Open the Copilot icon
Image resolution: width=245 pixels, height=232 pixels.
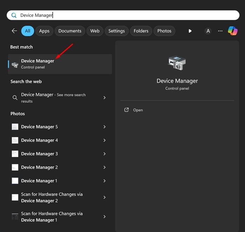(233, 31)
